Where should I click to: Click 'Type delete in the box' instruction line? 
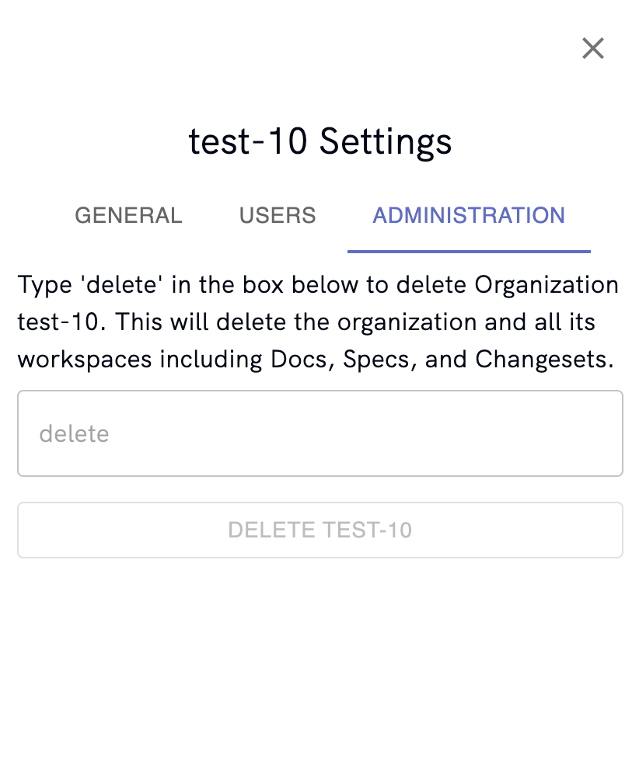[318, 284]
